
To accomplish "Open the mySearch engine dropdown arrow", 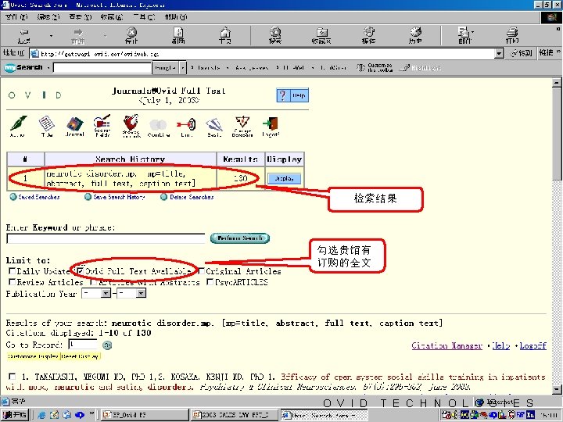I will pyautogui.click(x=183, y=67).
